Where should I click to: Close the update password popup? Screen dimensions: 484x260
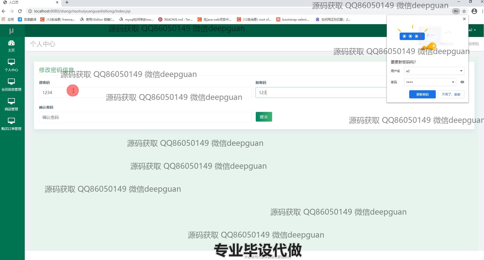point(464,19)
